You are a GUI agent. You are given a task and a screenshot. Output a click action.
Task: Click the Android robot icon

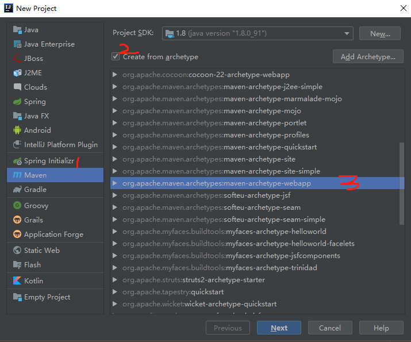pos(17,130)
